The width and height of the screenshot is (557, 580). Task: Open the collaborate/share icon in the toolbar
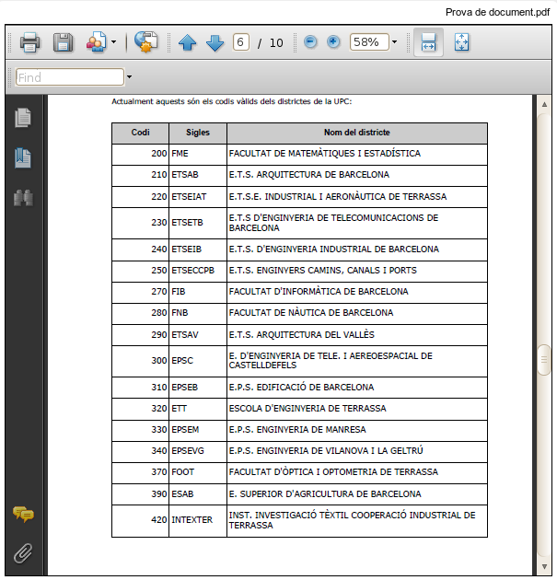96,42
